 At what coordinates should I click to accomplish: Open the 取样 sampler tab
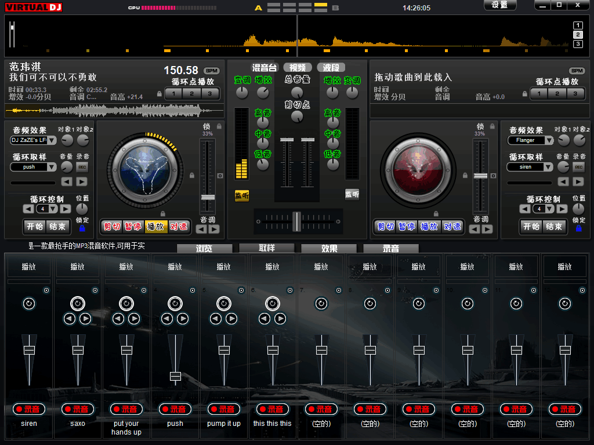[267, 248]
